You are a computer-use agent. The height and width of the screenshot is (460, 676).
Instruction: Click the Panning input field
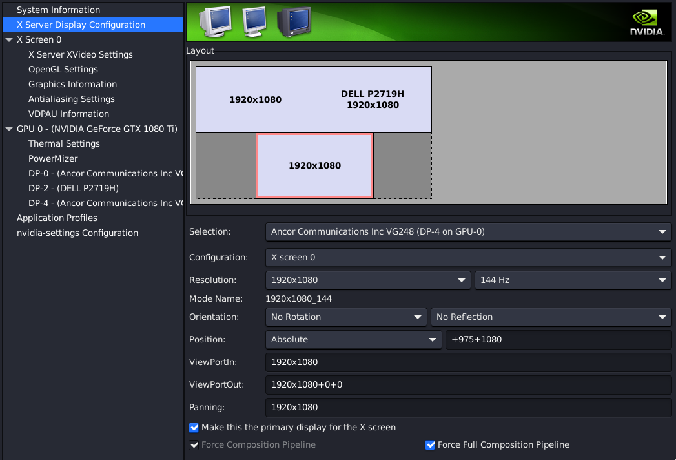pyautogui.click(x=468, y=408)
